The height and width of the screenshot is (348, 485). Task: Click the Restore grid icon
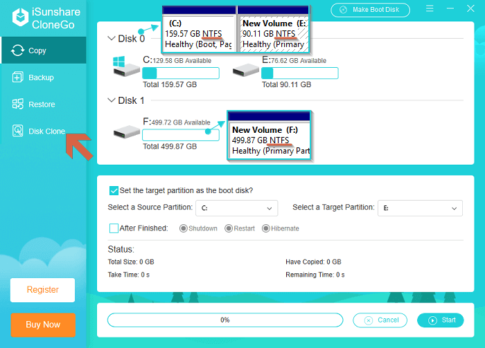pyautogui.click(x=17, y=104)
